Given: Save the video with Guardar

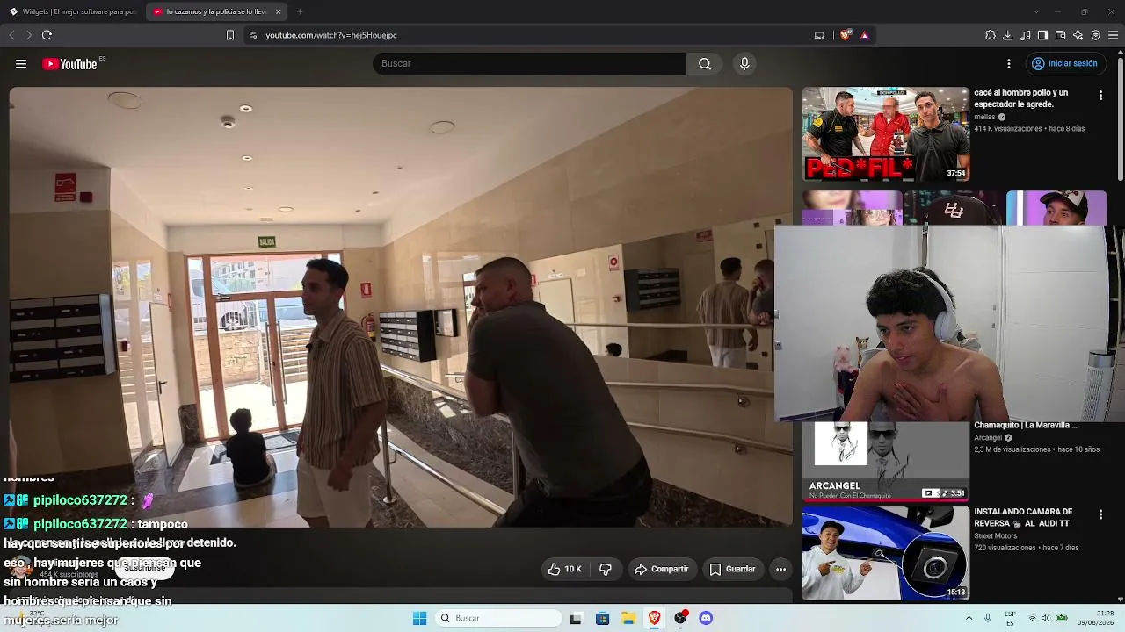Looking at the screenshot, I should [x=732, y=570].
